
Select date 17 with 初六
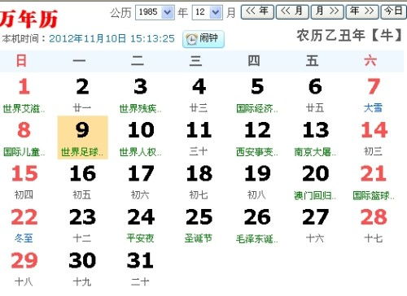141,181
